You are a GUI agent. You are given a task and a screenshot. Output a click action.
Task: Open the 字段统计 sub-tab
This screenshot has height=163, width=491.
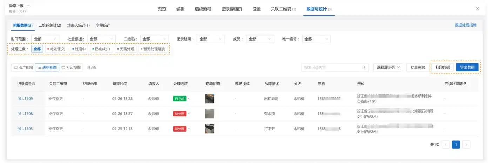103,25
